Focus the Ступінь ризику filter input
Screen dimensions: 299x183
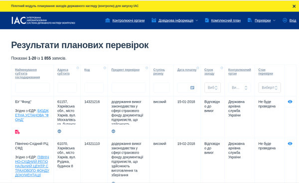[x=161, y=88]
